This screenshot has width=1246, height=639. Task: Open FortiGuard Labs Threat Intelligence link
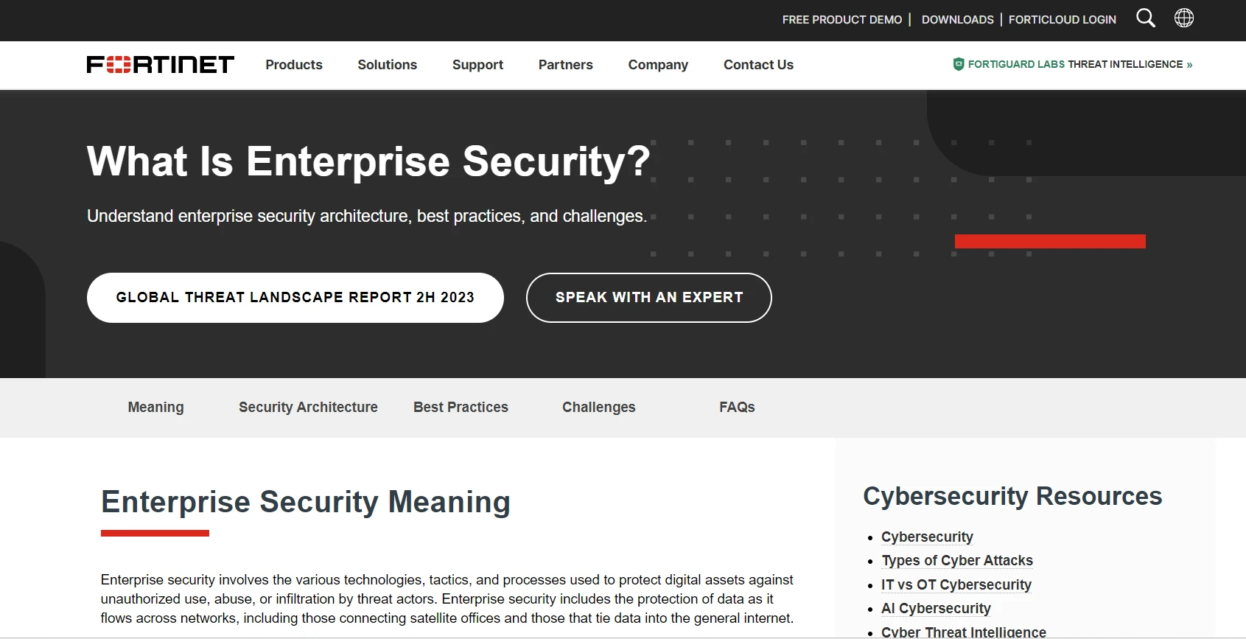(x=1079, y=64)
